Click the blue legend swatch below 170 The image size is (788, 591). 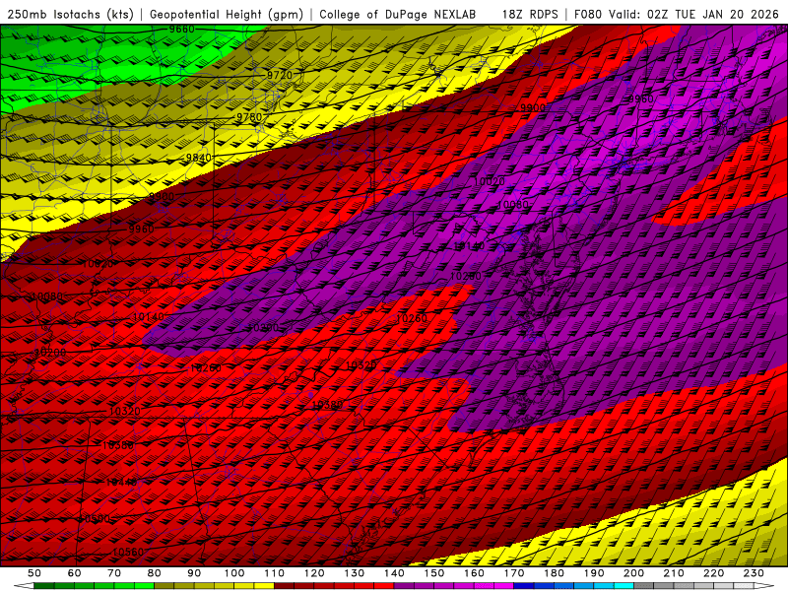coord(524,586)
